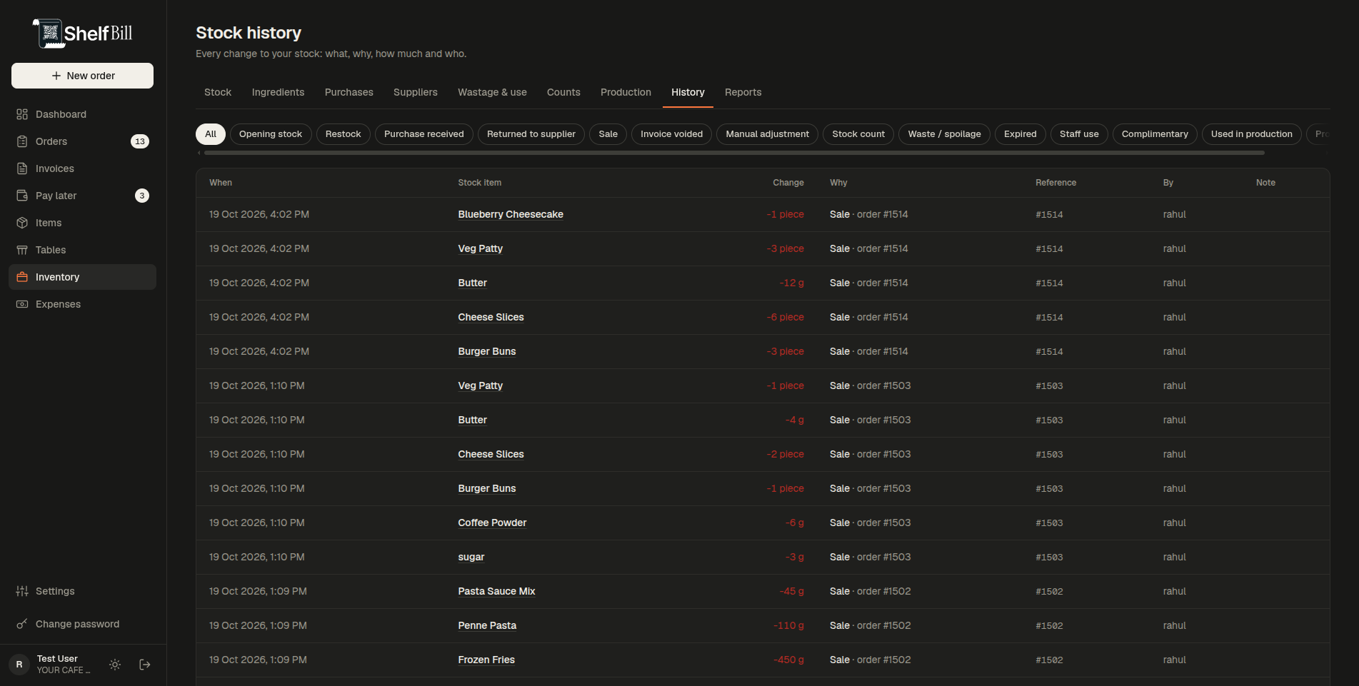Filter history by Restock
Image resolution: width=1359 pixels, height=686 pixels.
pos(343,134)
